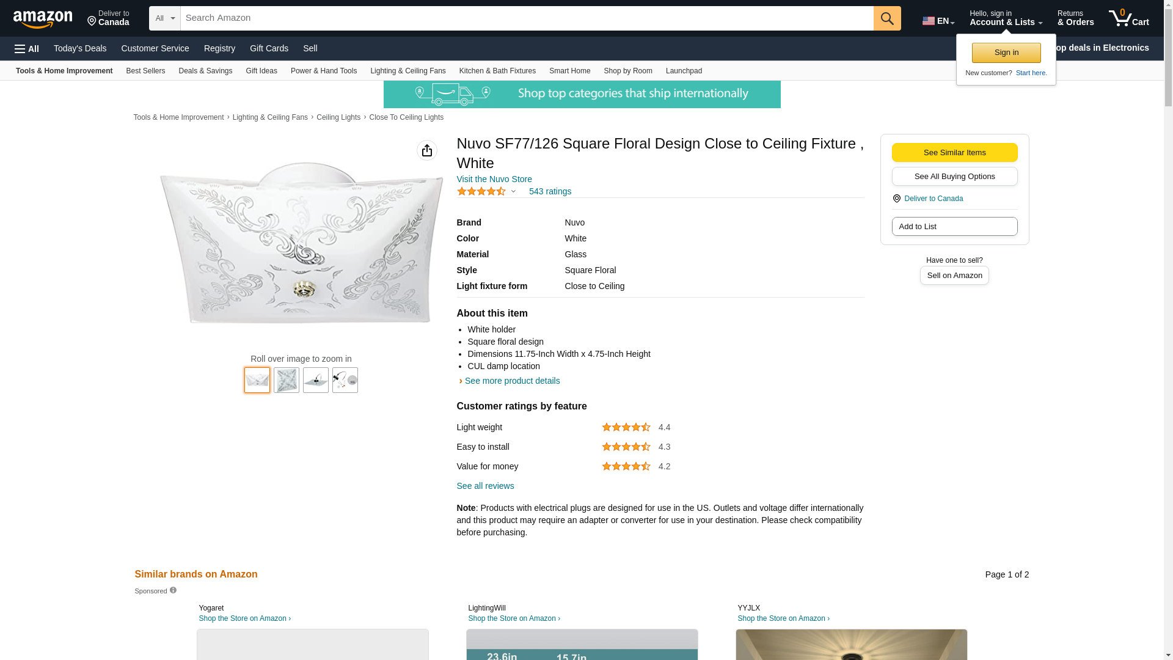Image resolution: width=1173 pixels, height=660 pixels.
Task: Select the second product thumbnail
Action: pos(287,380)
